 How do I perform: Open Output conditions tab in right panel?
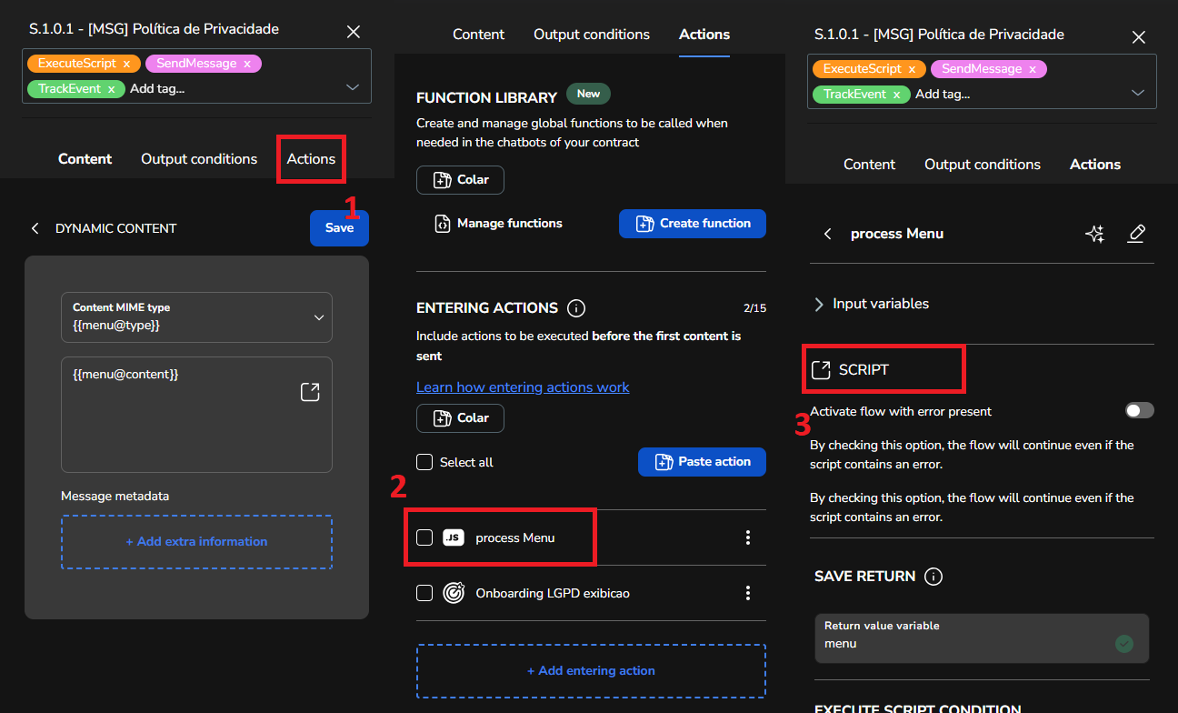(983, 164)
